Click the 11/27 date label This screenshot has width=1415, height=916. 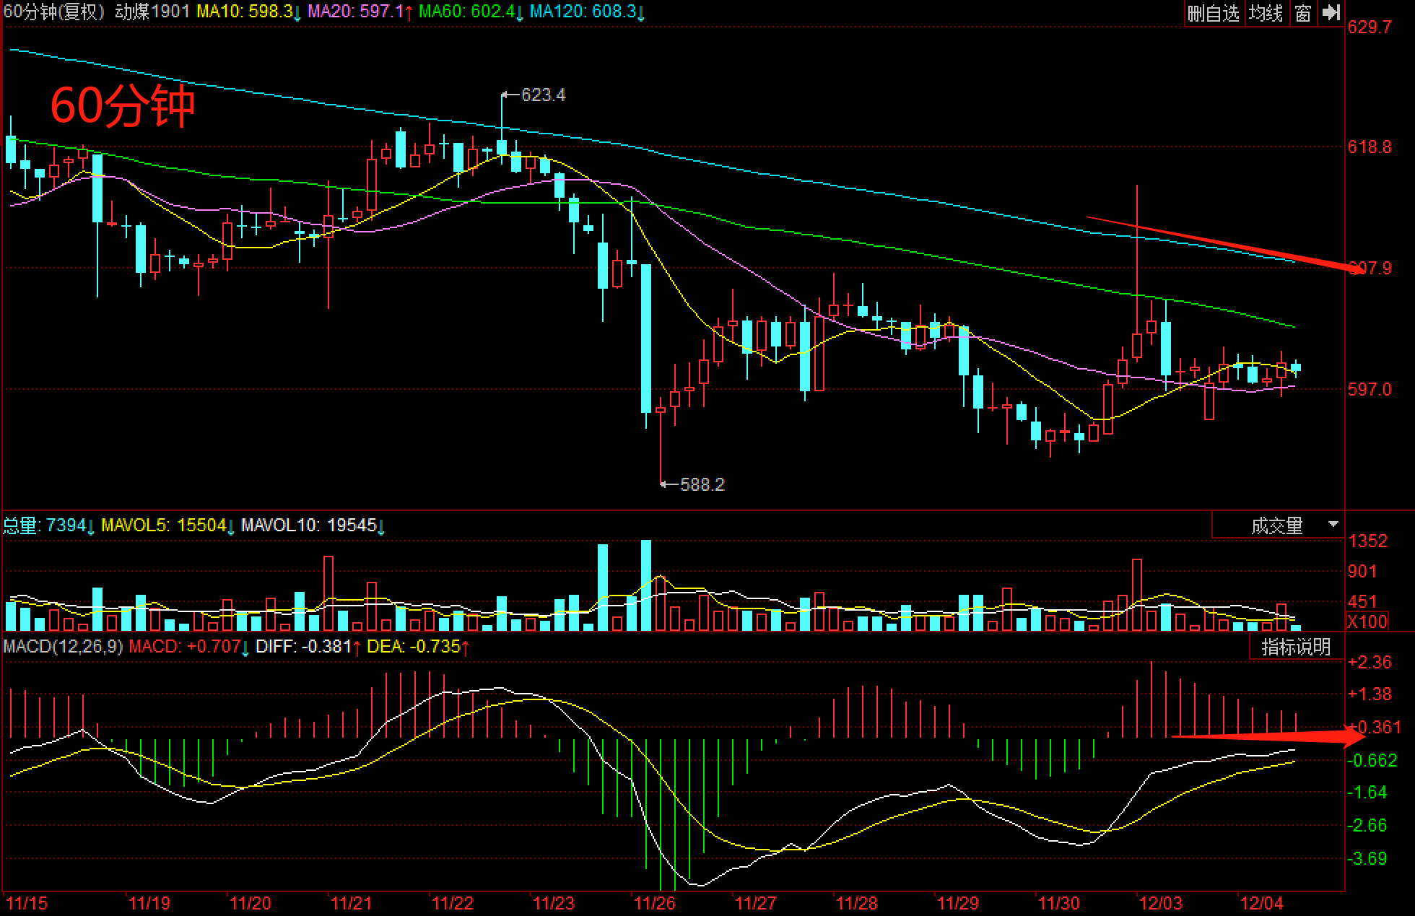pos(756,903)
